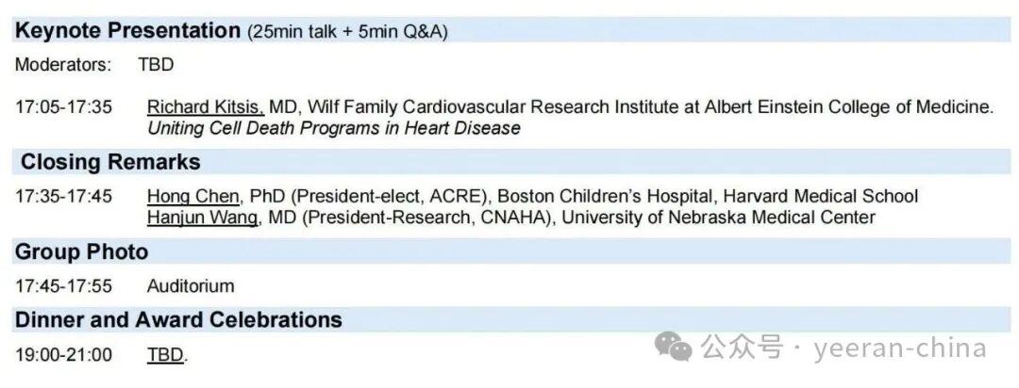1019x388 pixels.
Task: Click the 25min talk + 5min Q&A note
Action: tap(347, 32)
